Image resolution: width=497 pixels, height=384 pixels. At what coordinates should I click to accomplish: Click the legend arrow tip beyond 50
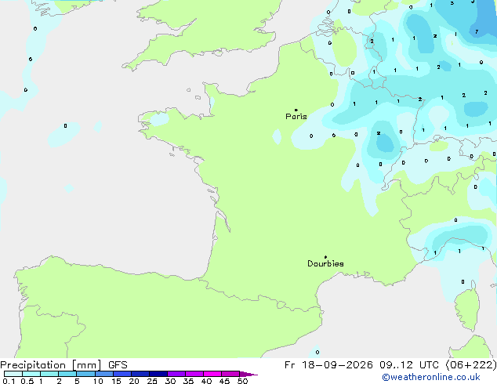point(248,374)
